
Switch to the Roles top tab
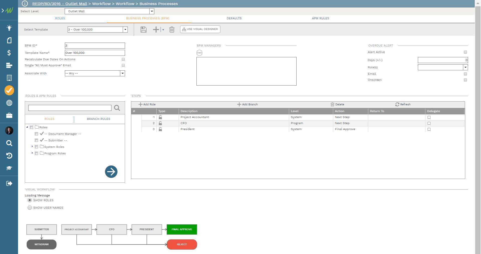click(60, 18)
